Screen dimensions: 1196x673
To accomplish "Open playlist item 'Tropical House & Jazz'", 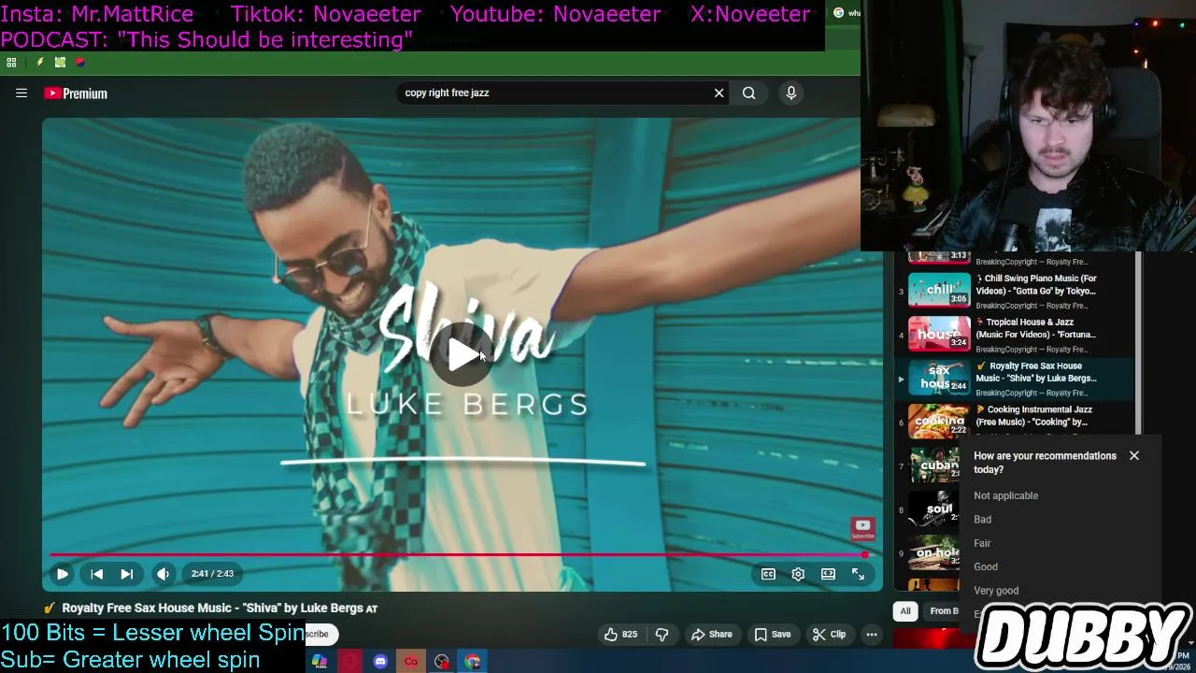I will click(1015, 335).
